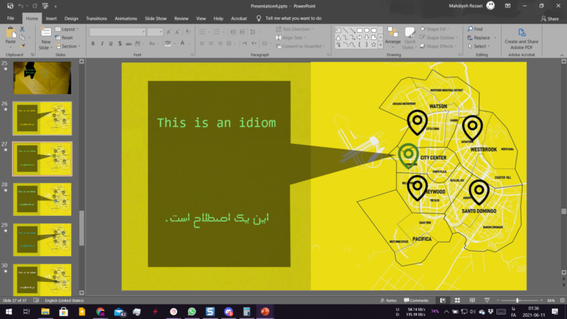Click the spell check status icon

click(x=36, y=300)
